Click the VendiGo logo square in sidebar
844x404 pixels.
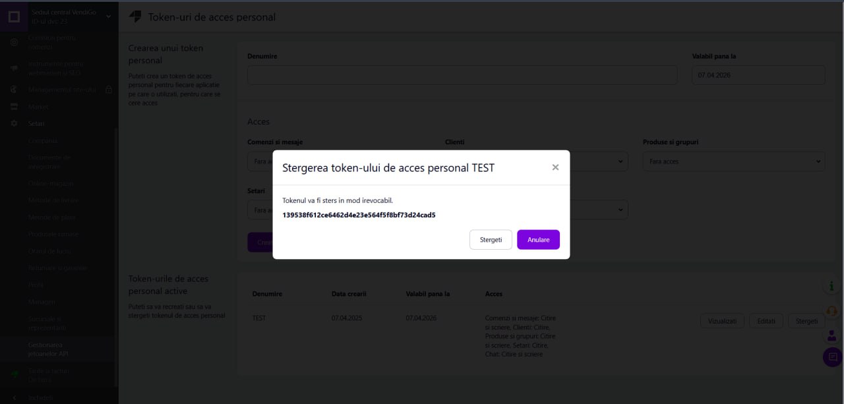14,16
